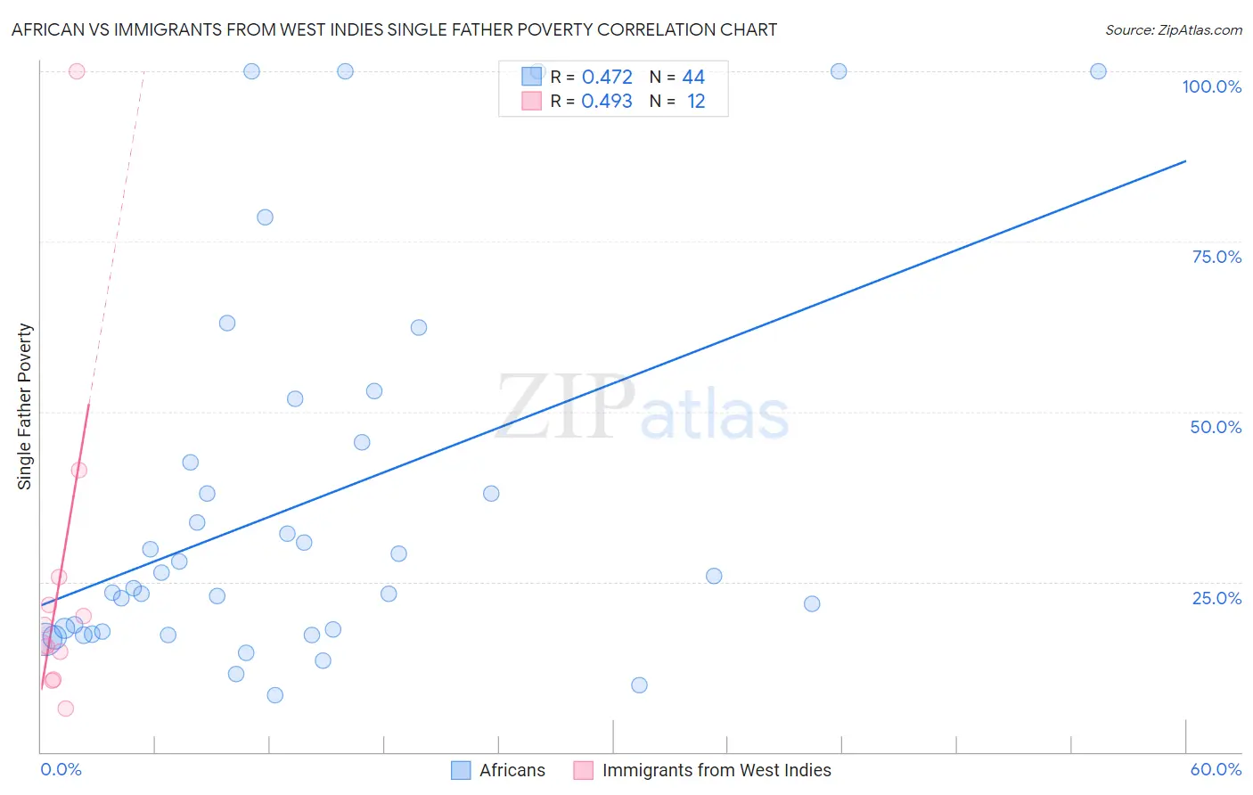Click the 60.0% x-axis label
This screenshot has height=795, width=1253.
pos(1216,769)
